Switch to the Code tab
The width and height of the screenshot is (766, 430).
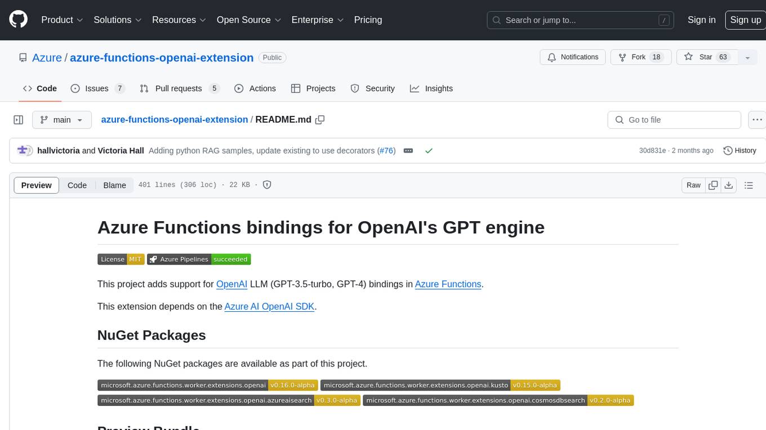[40, 88]
